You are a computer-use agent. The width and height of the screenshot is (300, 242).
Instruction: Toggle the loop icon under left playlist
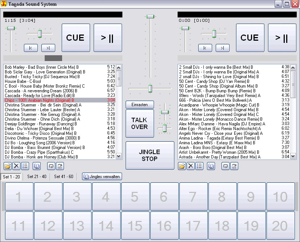click(51, 166)
